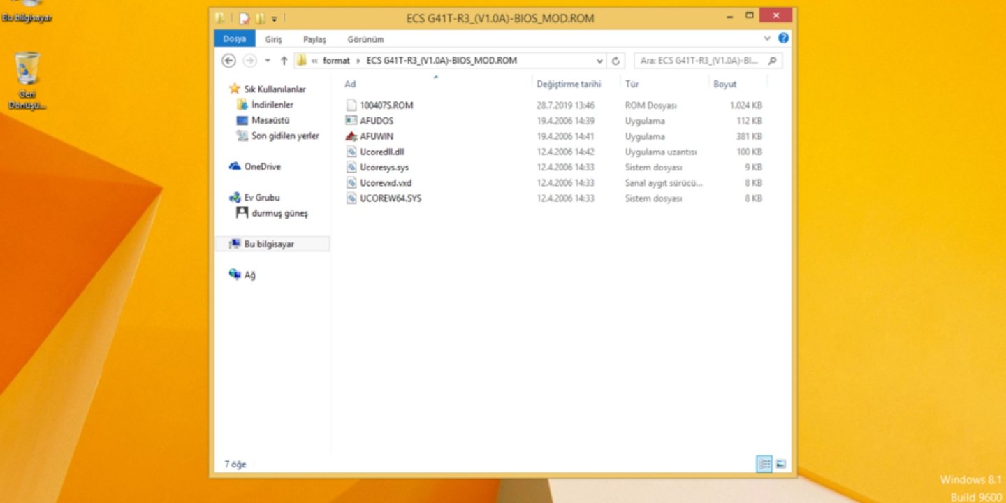Open the Customize Quick Access Toolbar dropdown
This screenshot has width=1006, height=503.
(275, 19)
